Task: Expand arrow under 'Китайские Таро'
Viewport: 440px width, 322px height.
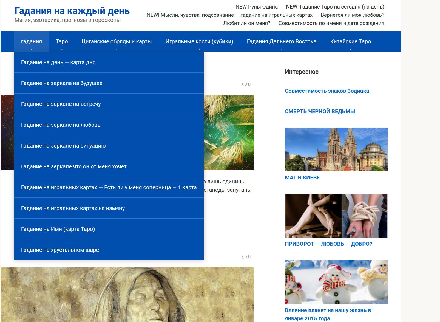Action: point(351,49)
